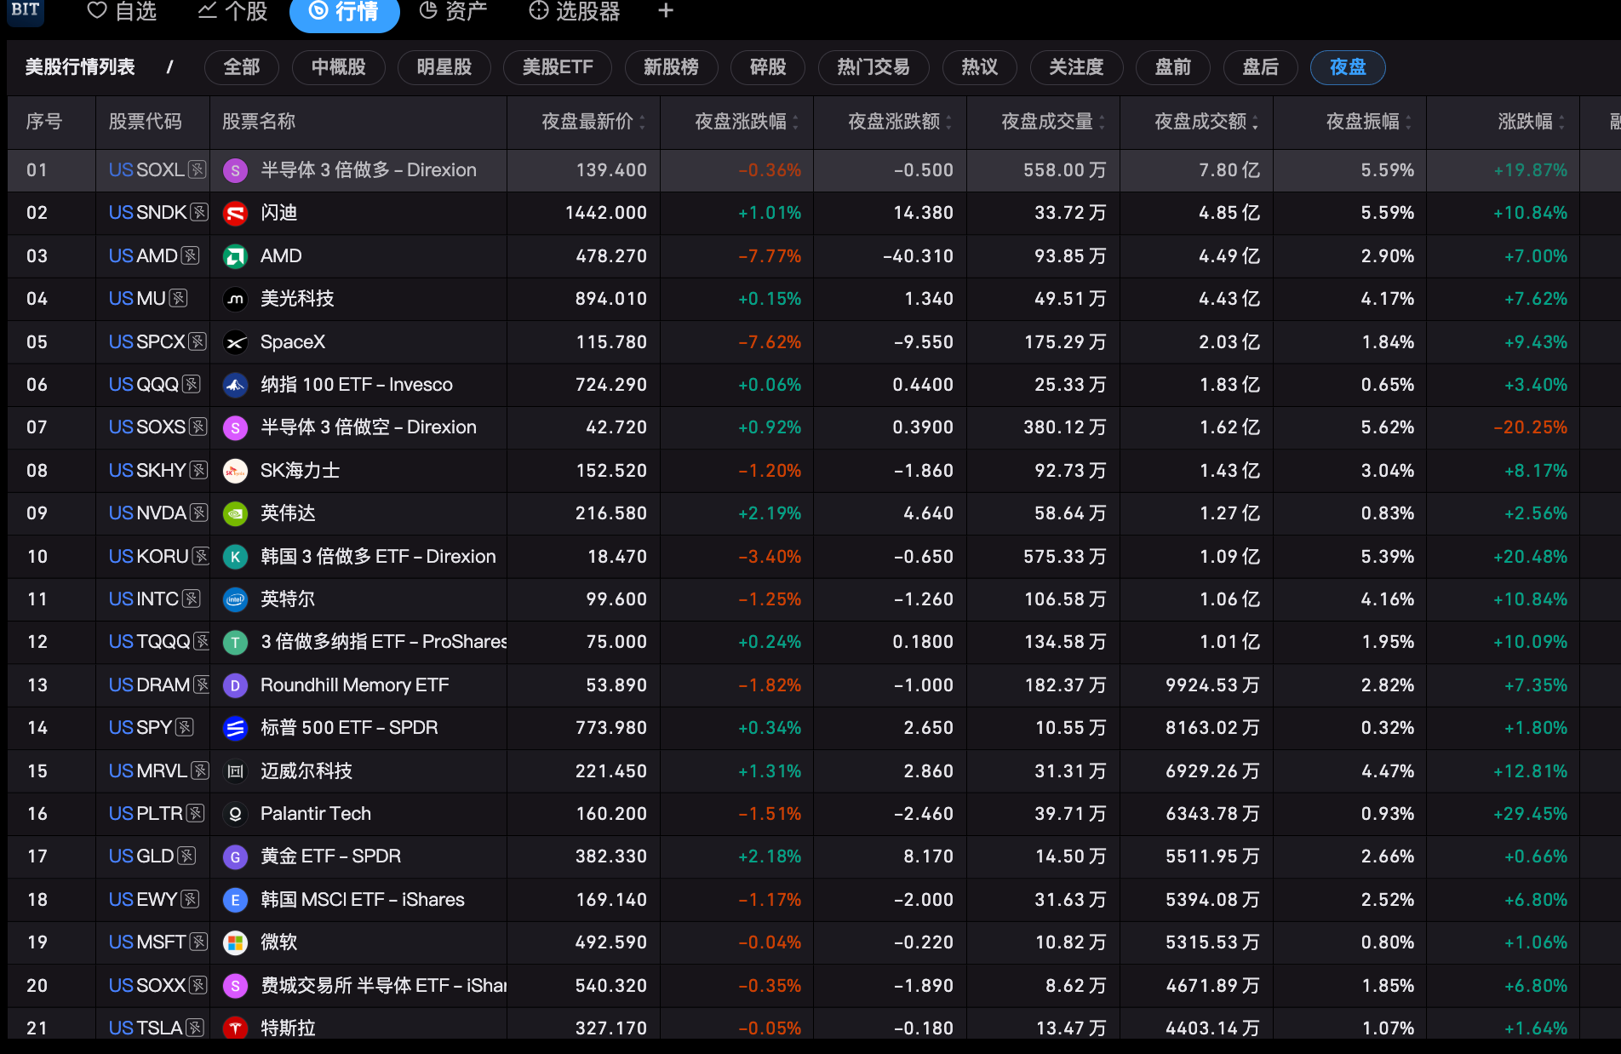Select the highlighted 夜盘 overnight pill
This screenshot has height=1054, width=1621.
pos(1348,67)
